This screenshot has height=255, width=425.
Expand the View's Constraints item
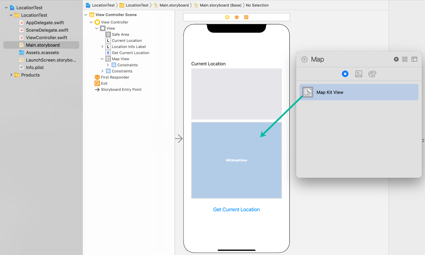102,71
